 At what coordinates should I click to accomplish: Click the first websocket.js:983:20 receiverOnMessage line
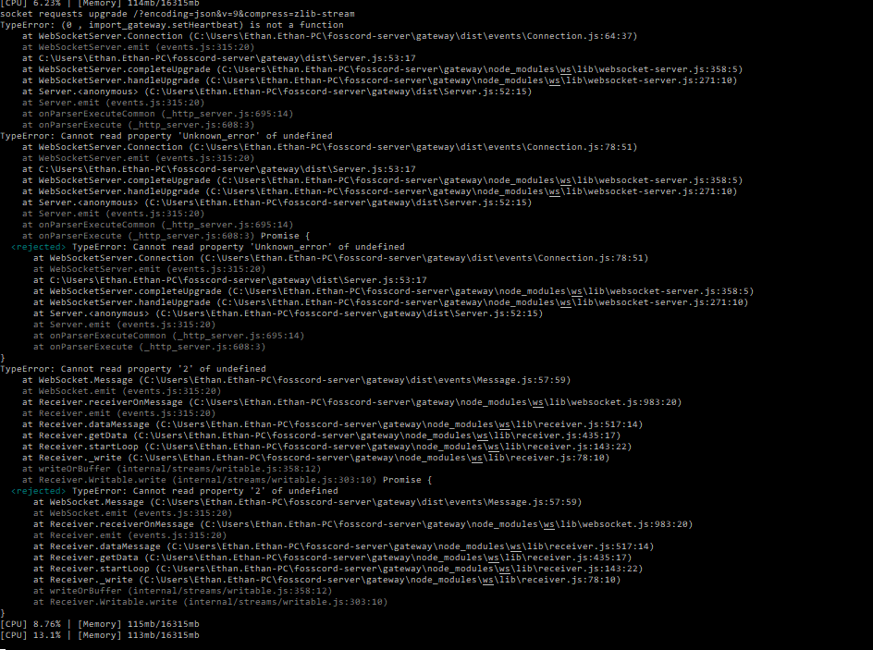[351, 402]
